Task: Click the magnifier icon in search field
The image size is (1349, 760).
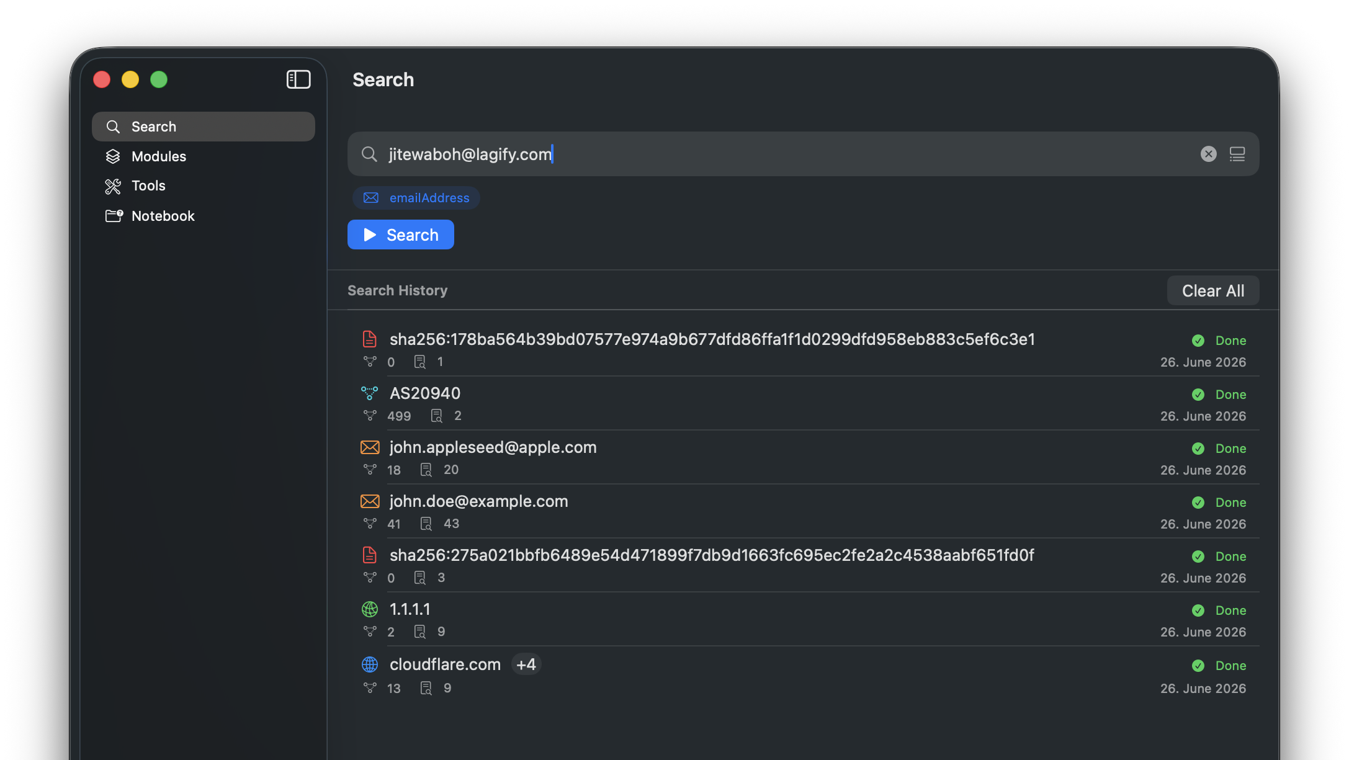Action: [369, 154]
